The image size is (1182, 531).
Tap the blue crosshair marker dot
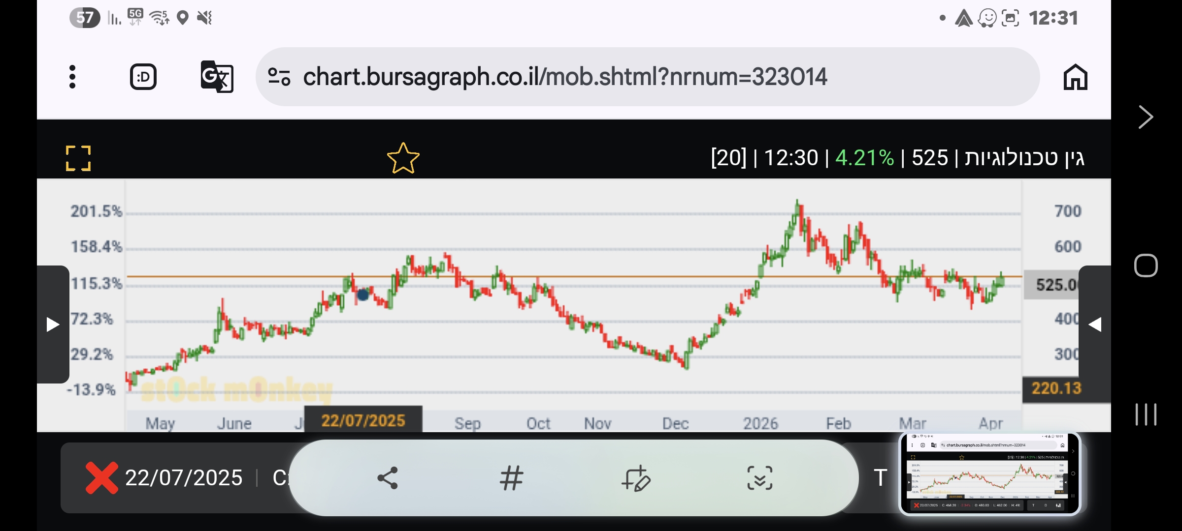tap(363, 295)
